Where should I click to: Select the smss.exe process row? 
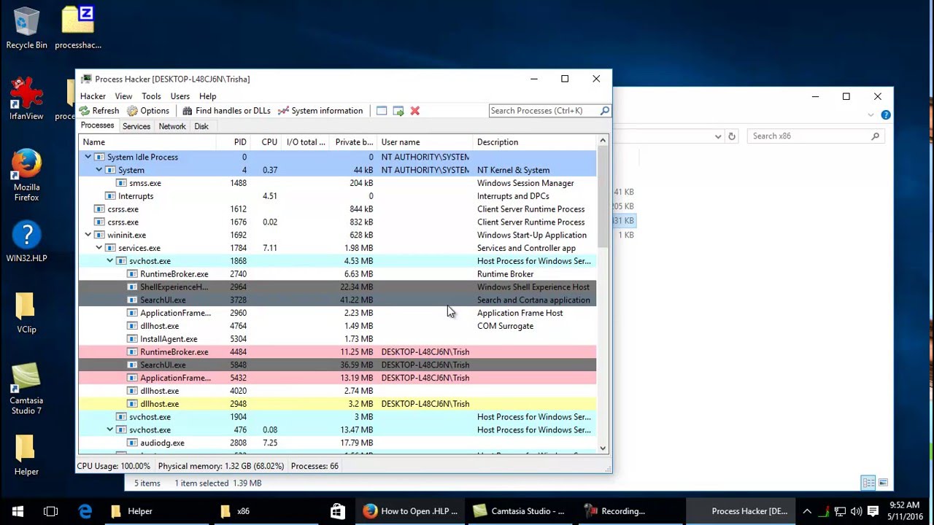click(x=337, y=183)
